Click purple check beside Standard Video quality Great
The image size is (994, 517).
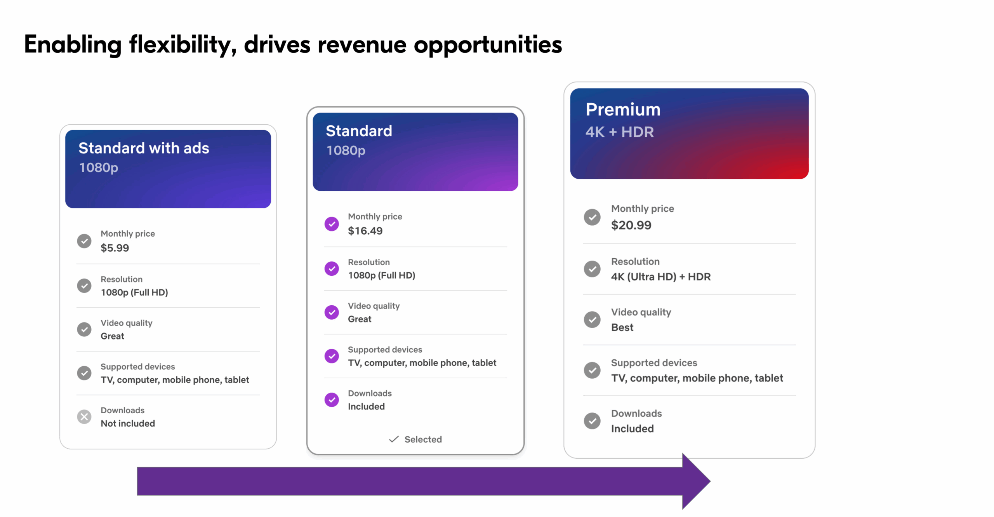click(x=331, y=312)
